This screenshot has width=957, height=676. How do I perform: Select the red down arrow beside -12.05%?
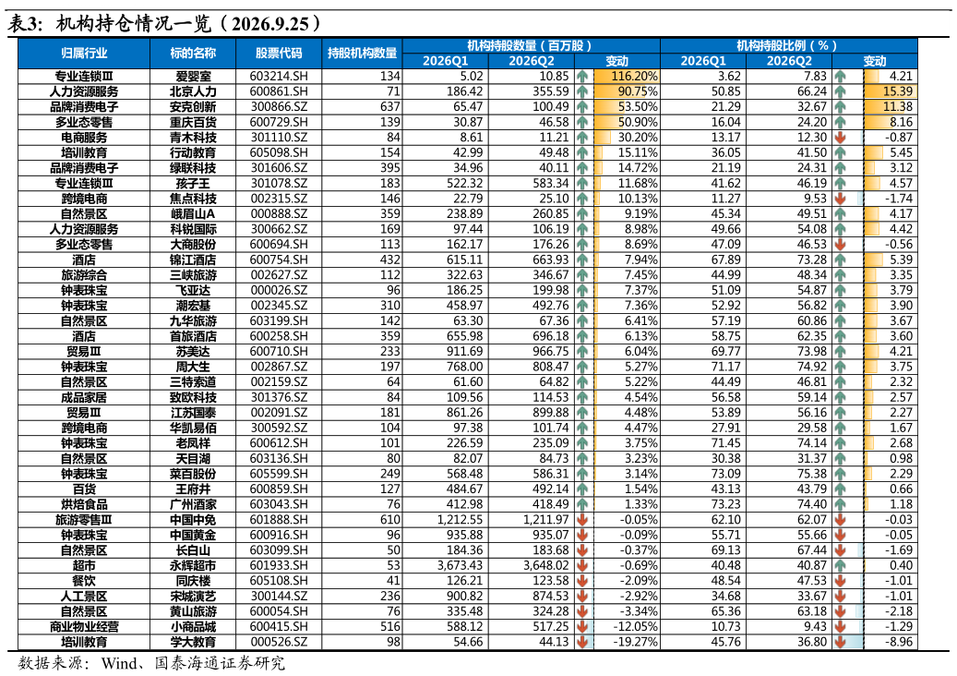582,626
